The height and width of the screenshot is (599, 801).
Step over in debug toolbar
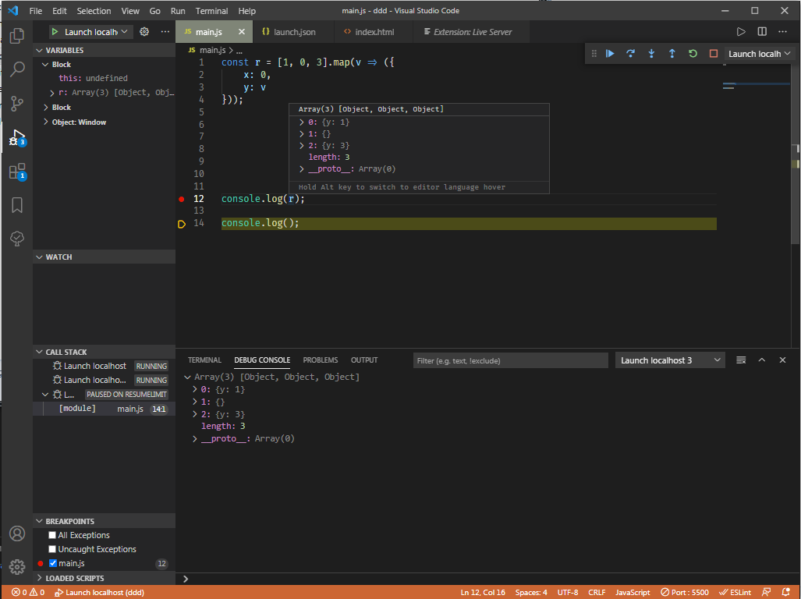click(631, 54)
